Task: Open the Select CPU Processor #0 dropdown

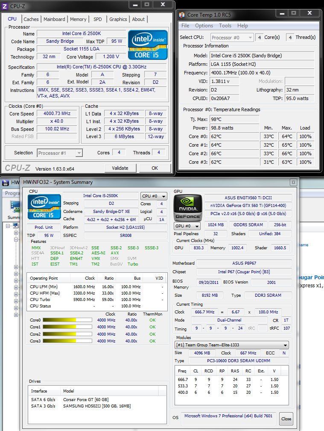Action: coord(232,37)
